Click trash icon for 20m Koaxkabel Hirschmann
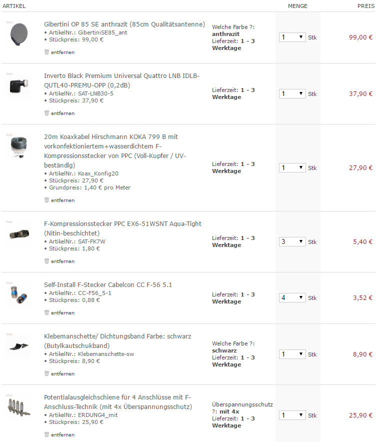The height and width of the screenshot is (442, 380). point(46,200)
